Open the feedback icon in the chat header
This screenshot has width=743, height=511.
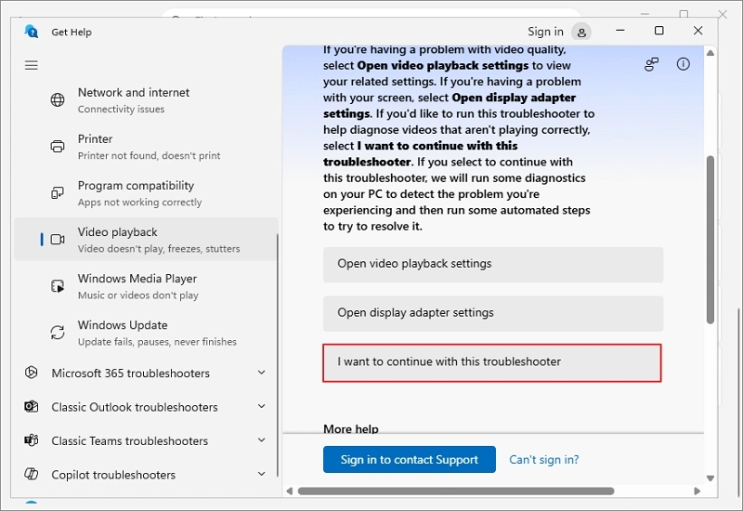point(652,64)
